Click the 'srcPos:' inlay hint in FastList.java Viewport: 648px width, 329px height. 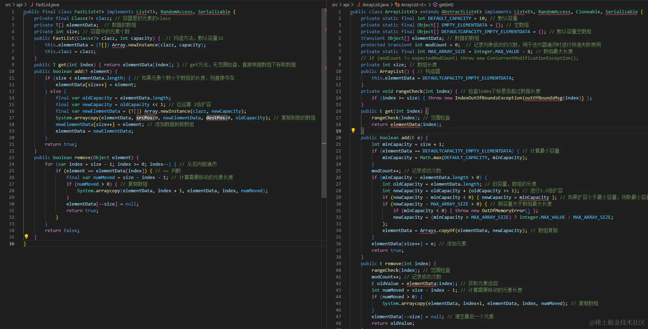[146, 118]
